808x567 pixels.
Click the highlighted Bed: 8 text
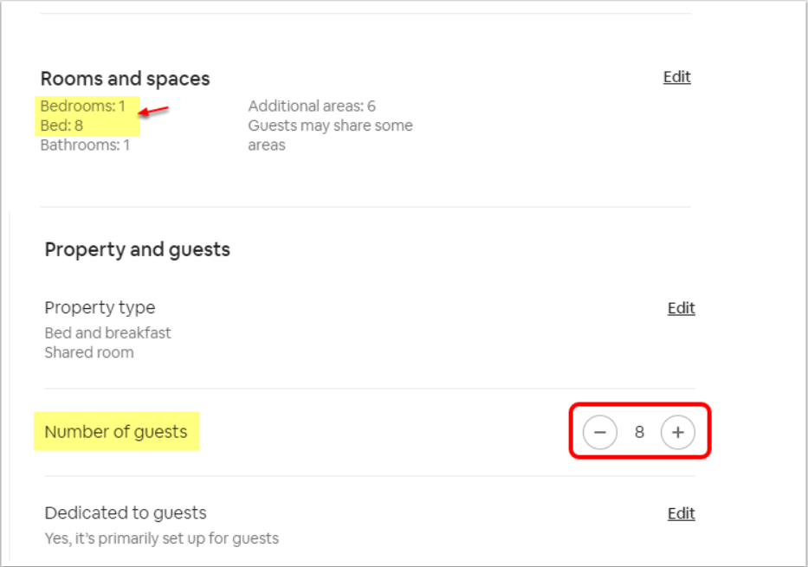coord(61,126)
